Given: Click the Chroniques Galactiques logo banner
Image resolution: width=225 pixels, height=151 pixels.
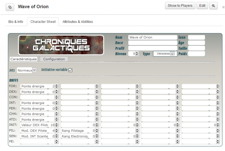Looking at the screenshot, I should (61, 45).
